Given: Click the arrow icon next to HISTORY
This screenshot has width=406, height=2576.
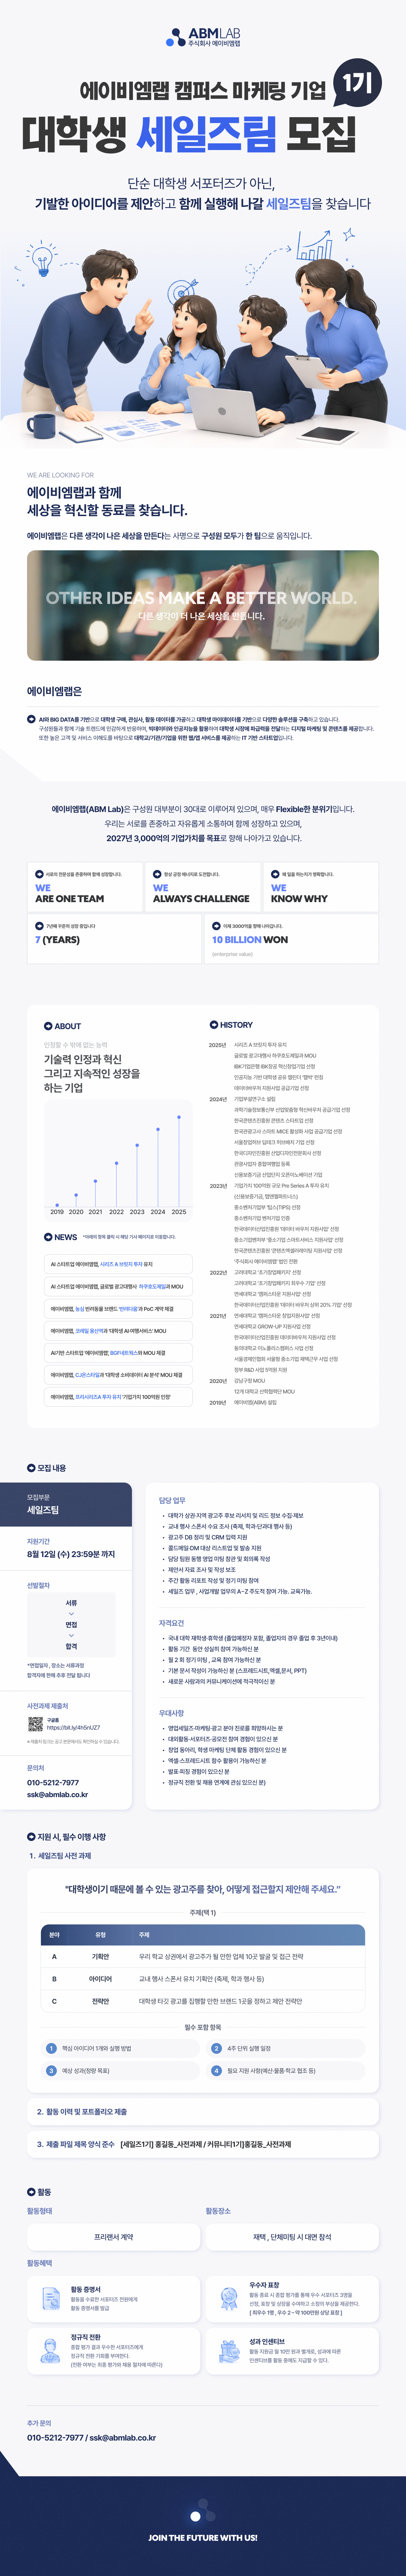Looking at the screenshot, I should pyautogui.click(x=214, y=1025).
